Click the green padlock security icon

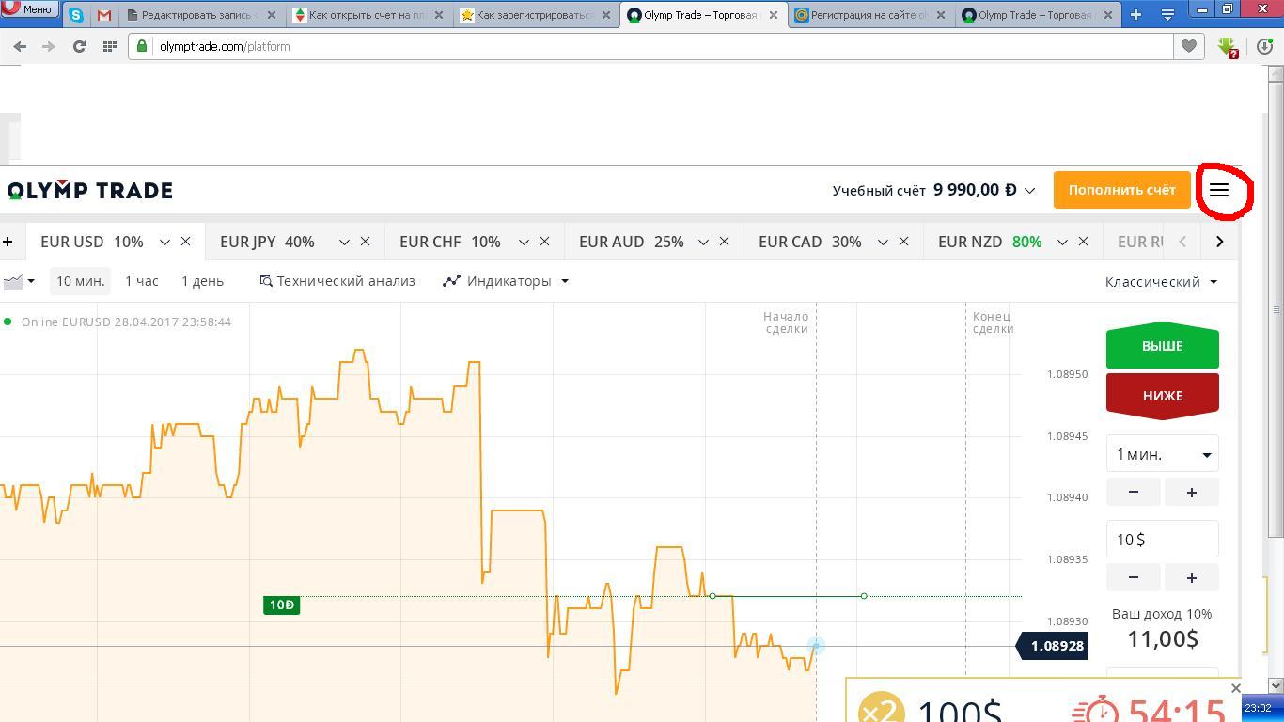[142, 46]
